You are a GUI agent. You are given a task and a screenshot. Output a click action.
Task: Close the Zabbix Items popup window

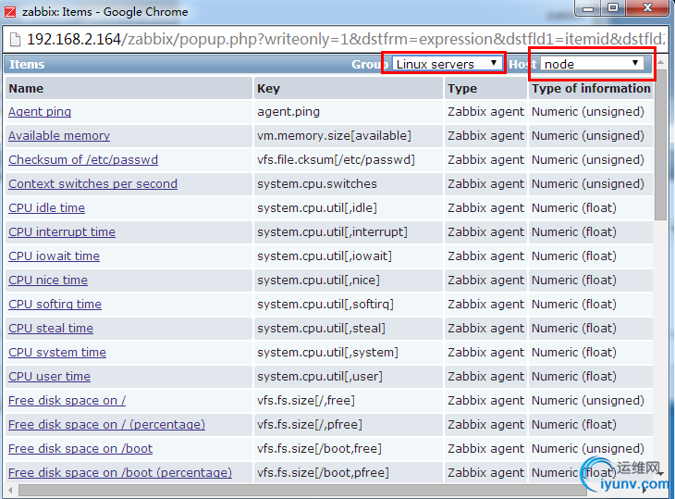[647, 8]
